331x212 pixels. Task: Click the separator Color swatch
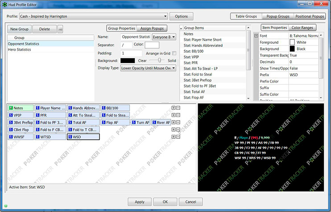152,45
